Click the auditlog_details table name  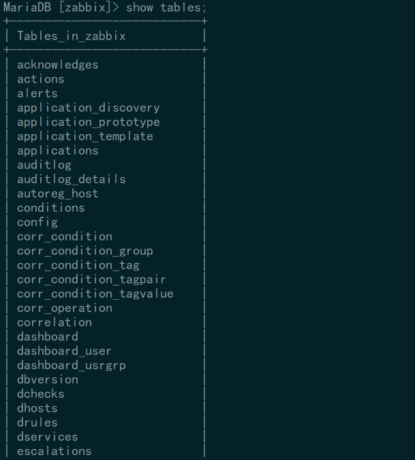[x=72, y=179]
